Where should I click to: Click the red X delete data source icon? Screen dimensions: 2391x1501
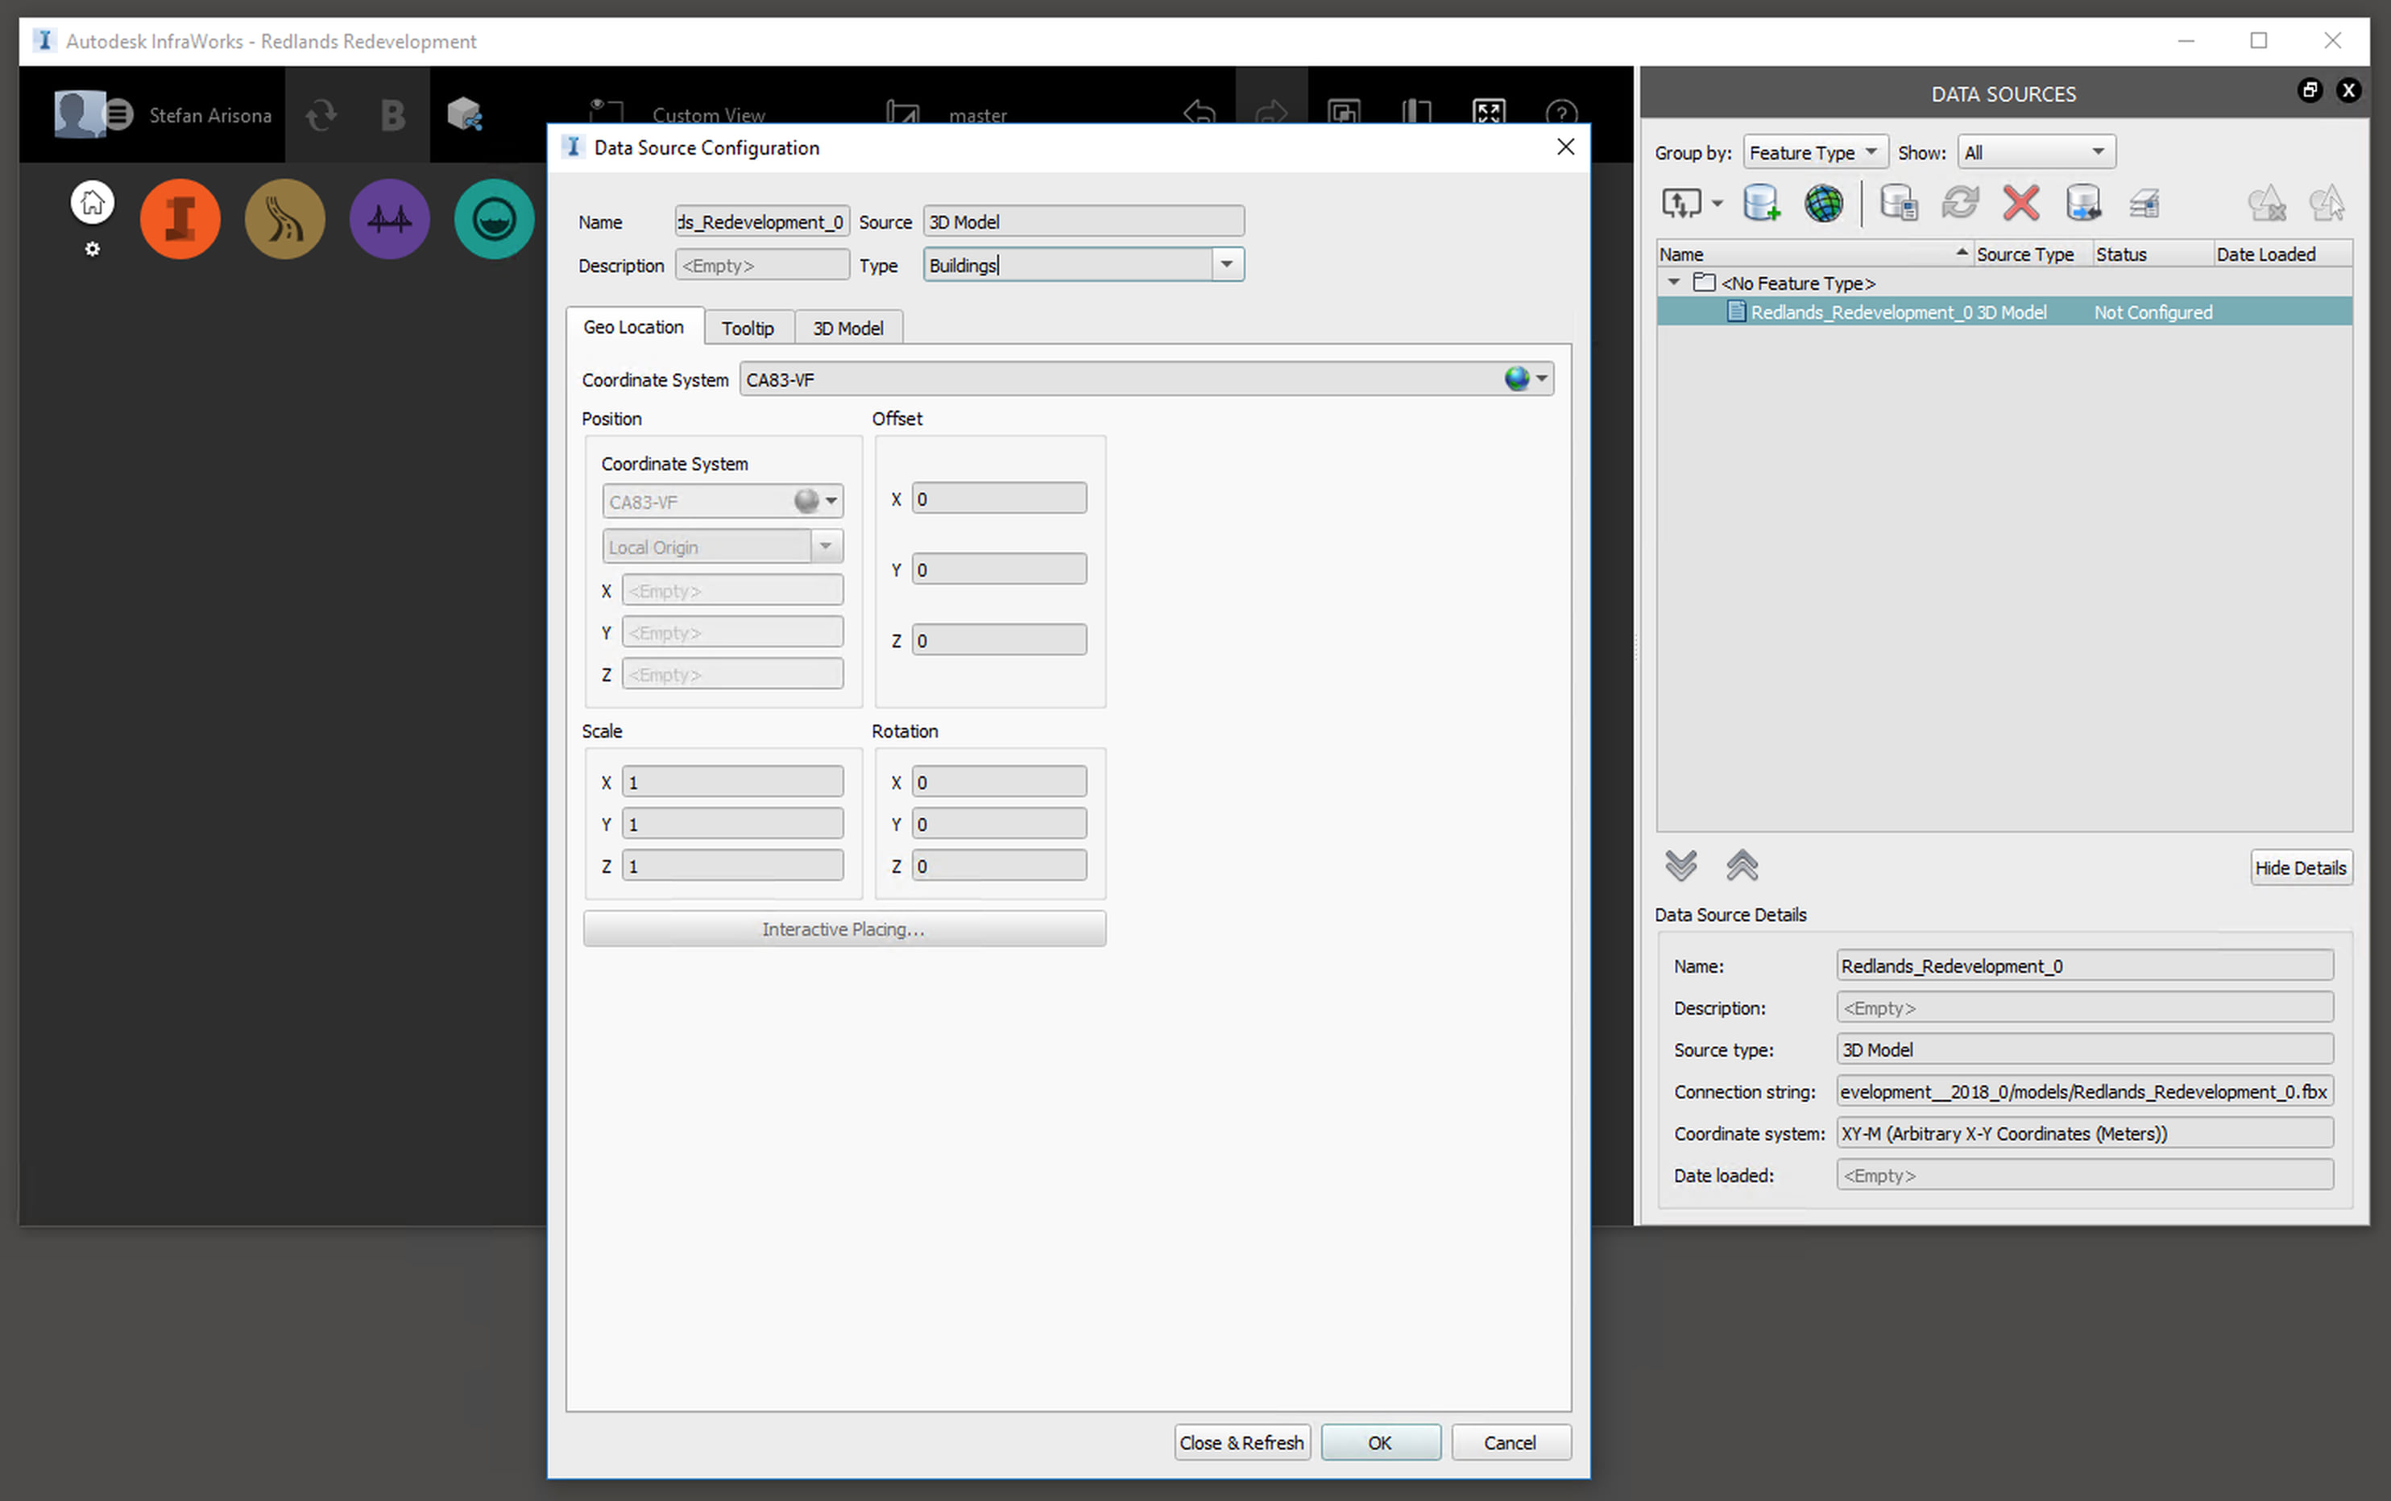2020,204
